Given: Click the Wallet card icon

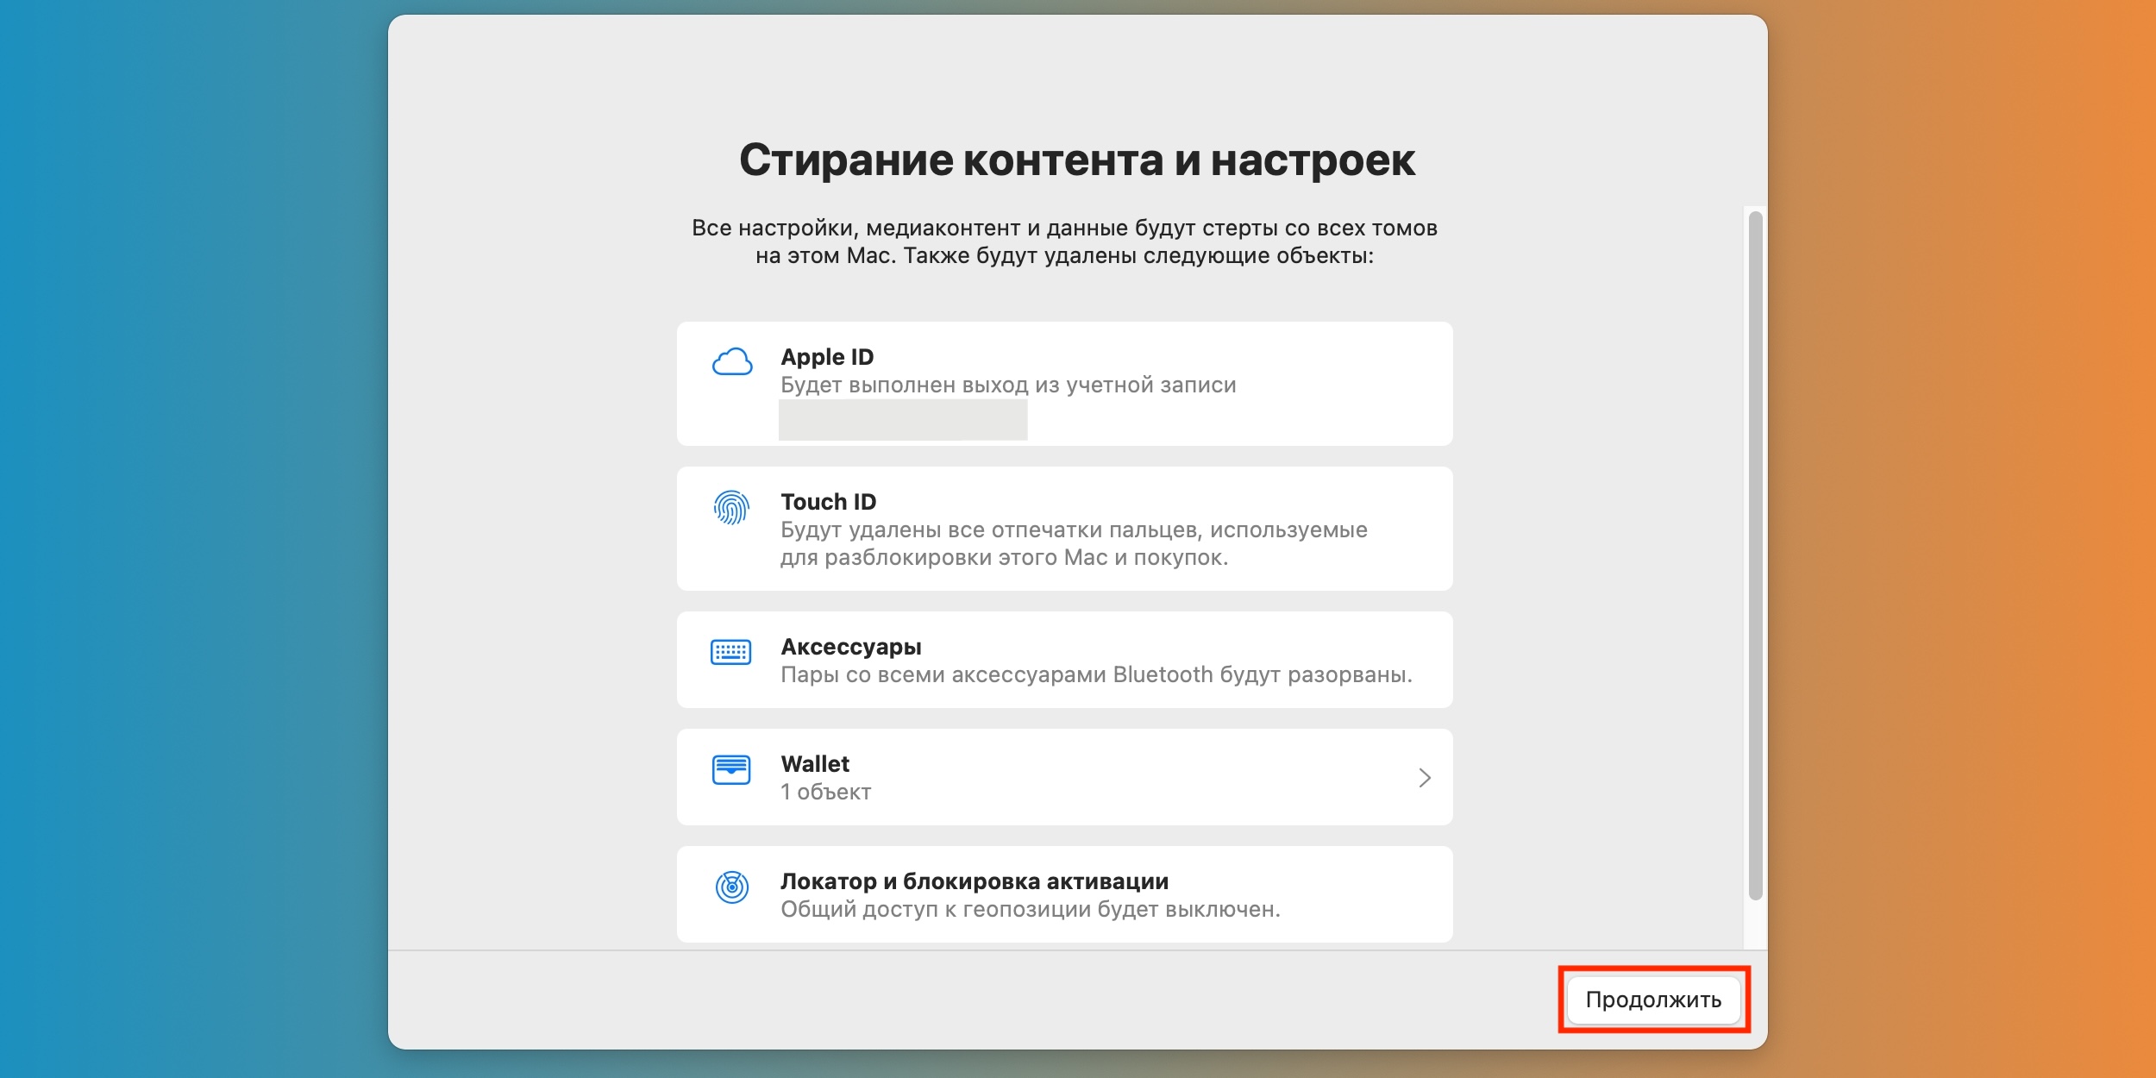Looking at the screenshot, I should (x=731, y=769).
